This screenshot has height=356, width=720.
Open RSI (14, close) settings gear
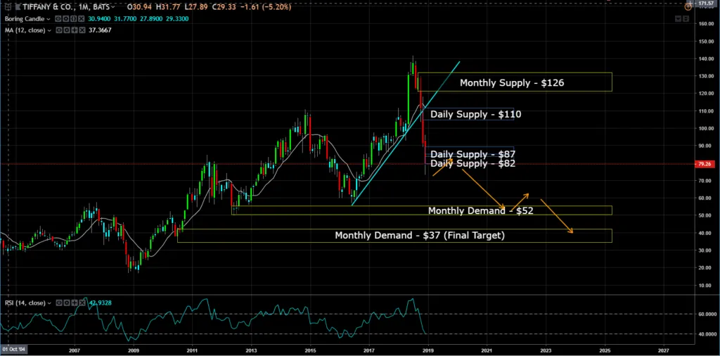coord(67,303)
